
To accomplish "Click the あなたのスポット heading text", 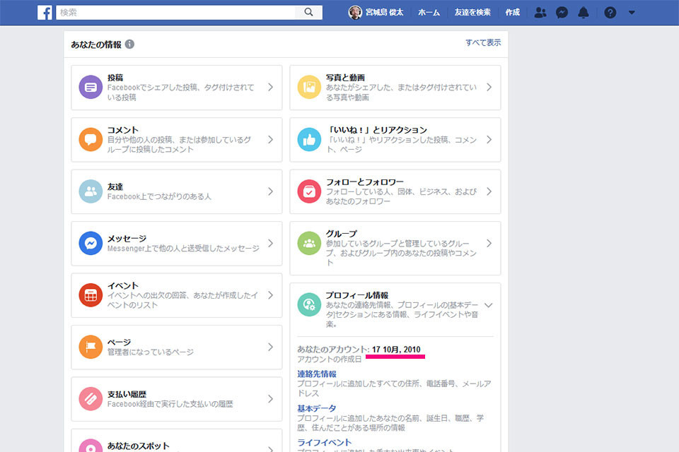I will pos(138,446).
